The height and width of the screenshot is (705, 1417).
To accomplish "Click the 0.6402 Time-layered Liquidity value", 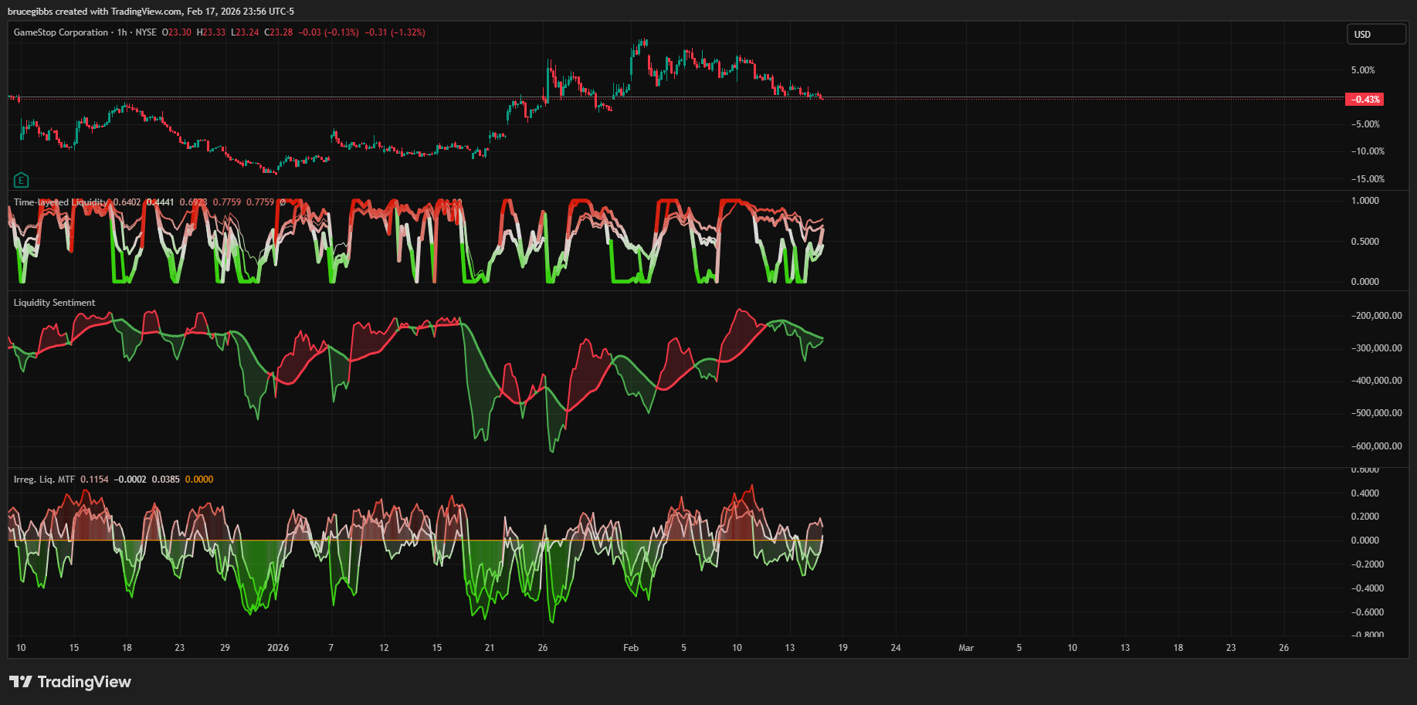I will (127, 202).
